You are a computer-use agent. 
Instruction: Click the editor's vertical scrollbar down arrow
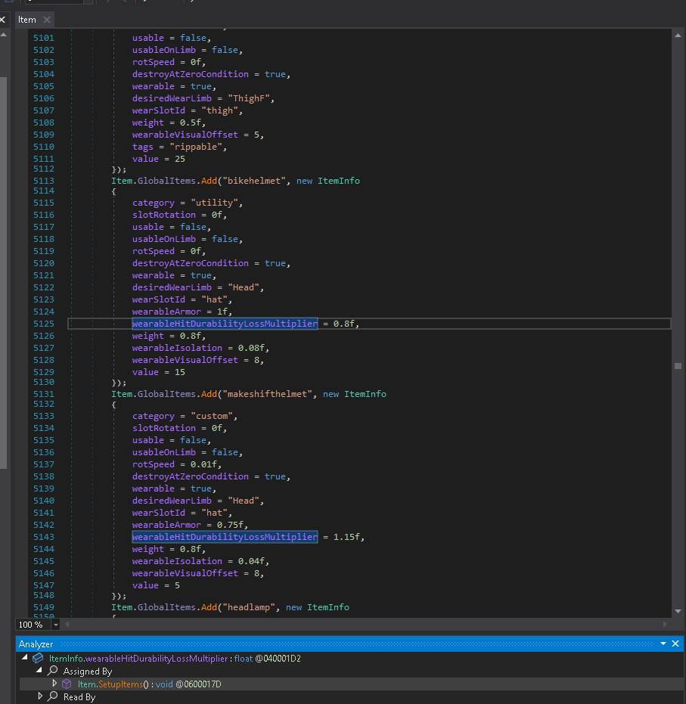point(678,611)
